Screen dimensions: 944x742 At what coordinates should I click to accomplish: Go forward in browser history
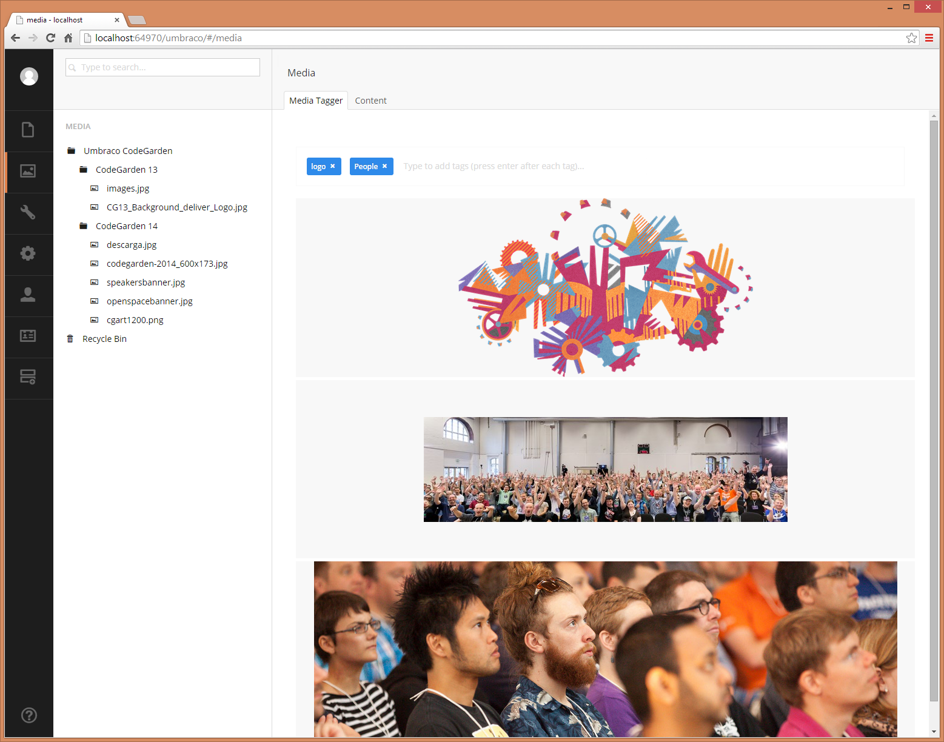point(33,38)
